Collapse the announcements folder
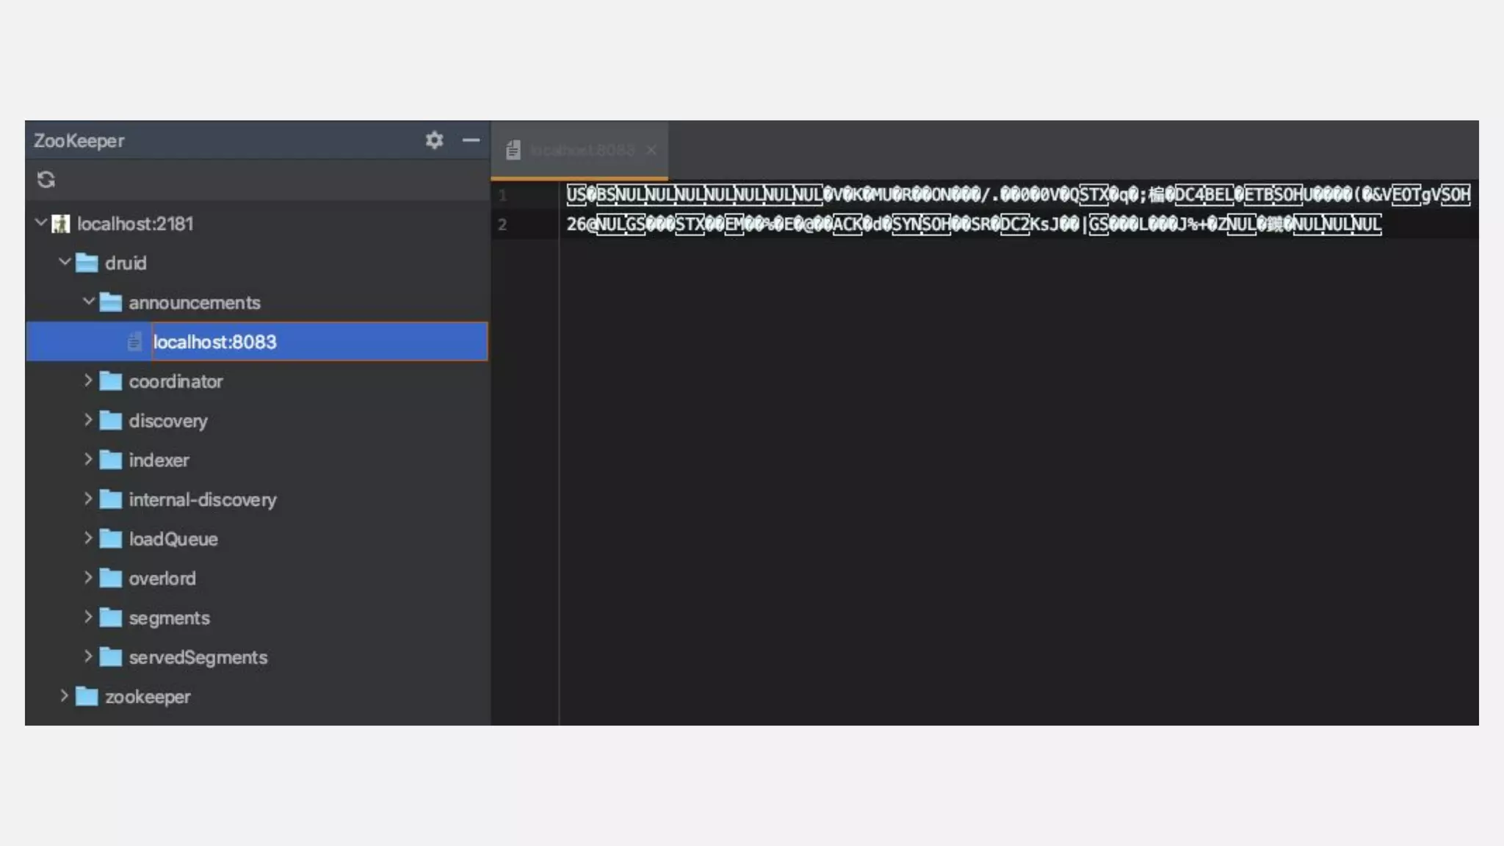 89,301
